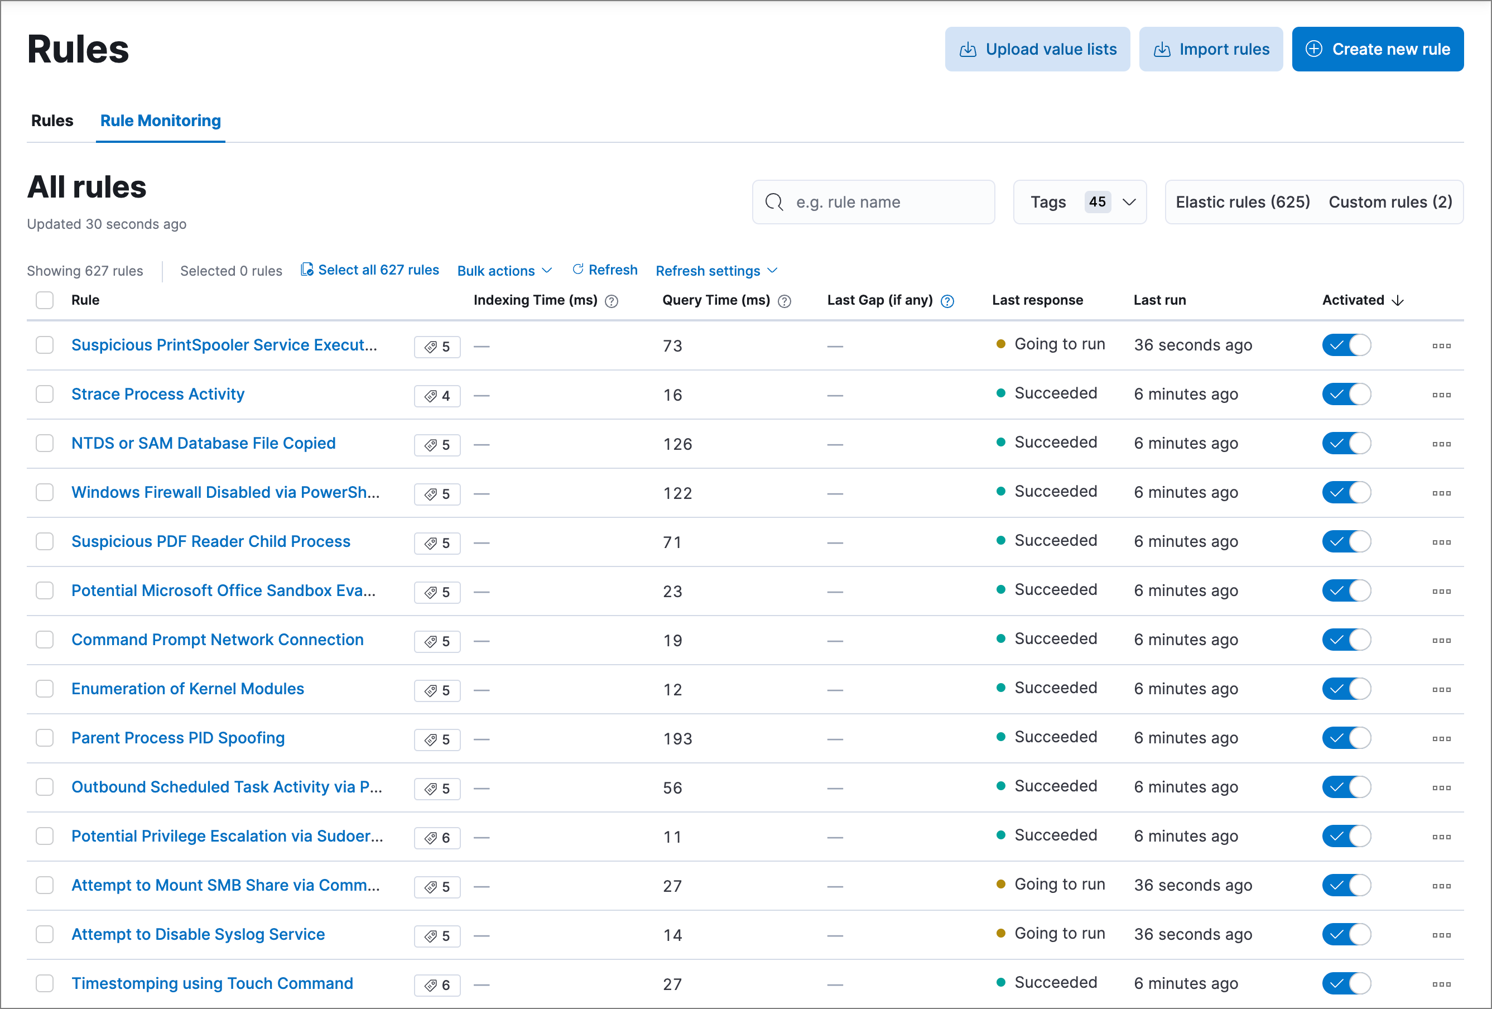Image resolution: width=1492 pixels, height=1009 pixels.
Task: Toggle off Suspicious PDF Reader Child Process
Action: [1346, 541]
